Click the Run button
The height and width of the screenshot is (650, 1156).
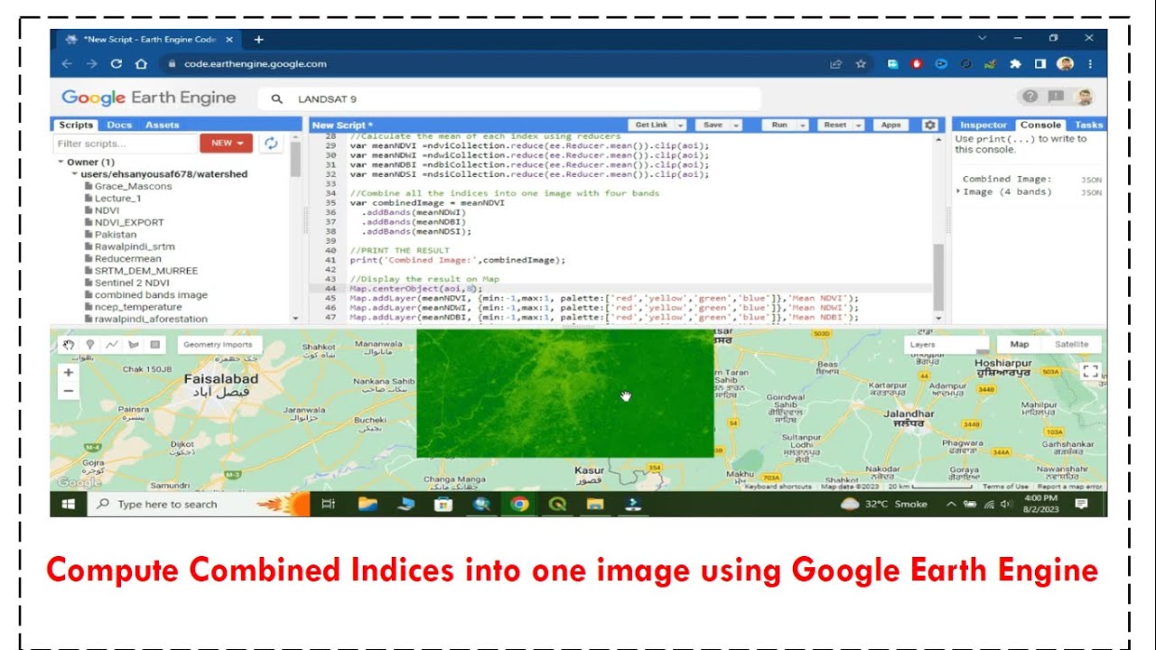[779, 125]
